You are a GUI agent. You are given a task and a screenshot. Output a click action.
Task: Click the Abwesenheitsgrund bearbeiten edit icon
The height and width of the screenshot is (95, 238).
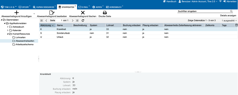point(52,13)
